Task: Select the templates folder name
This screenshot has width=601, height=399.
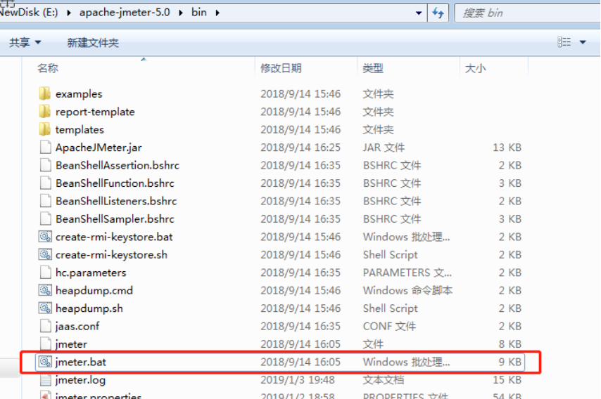Action: click(80, 130)
